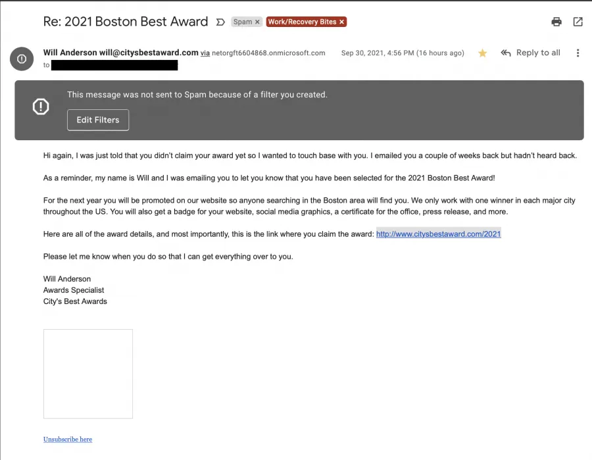Image resolution: width=592 pixels, height=460 pixels.
Task: Click the 'via' link beside the sender
Action: click(x=205, y=53)
